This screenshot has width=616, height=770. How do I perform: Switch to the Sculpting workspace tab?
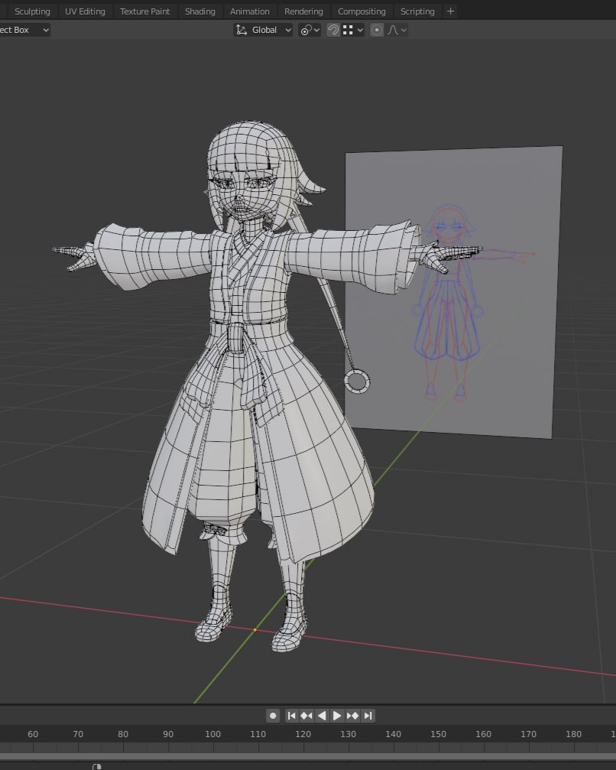32,11
